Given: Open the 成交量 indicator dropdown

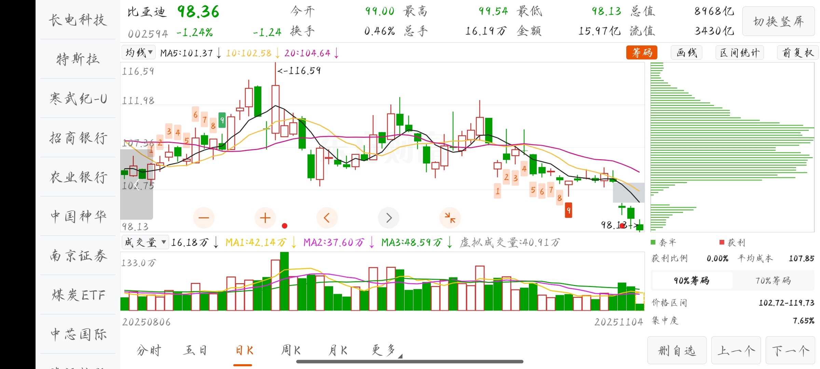Looking at the screenshot, I should (145, 242).
